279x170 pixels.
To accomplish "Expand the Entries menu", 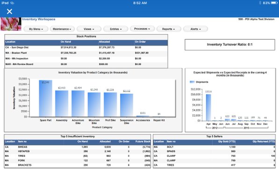I will [115, 29].
